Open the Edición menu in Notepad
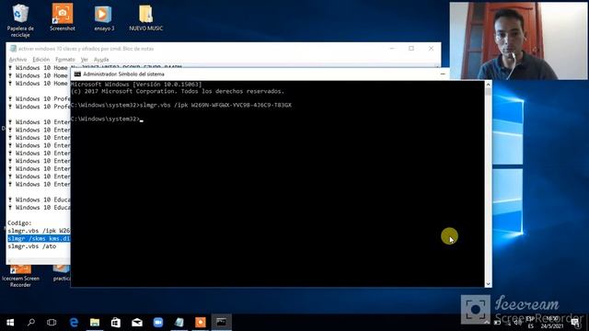 click(x=40, y=59)
